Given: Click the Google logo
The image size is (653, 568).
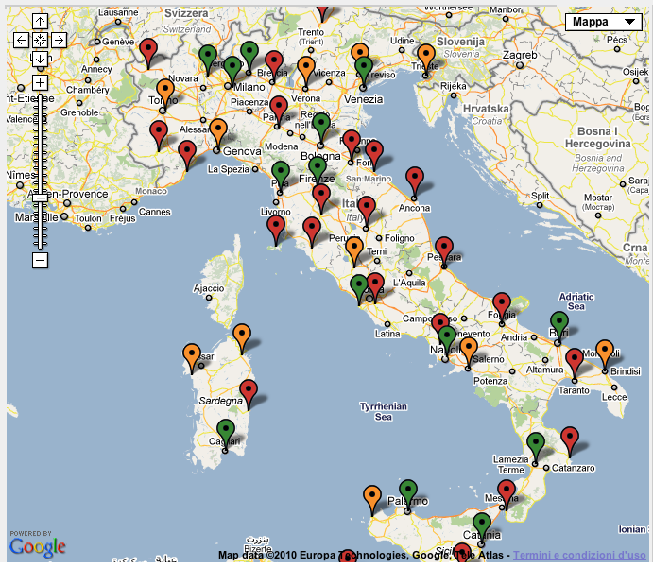Looking at the screenshot, I should 37,547.
